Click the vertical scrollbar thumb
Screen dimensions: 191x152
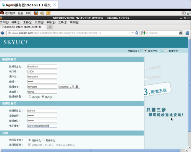click(189, 85)
